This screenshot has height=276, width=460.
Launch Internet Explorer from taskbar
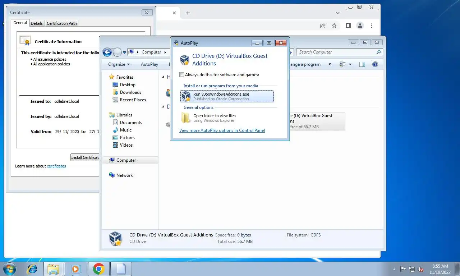click(32, 269)
